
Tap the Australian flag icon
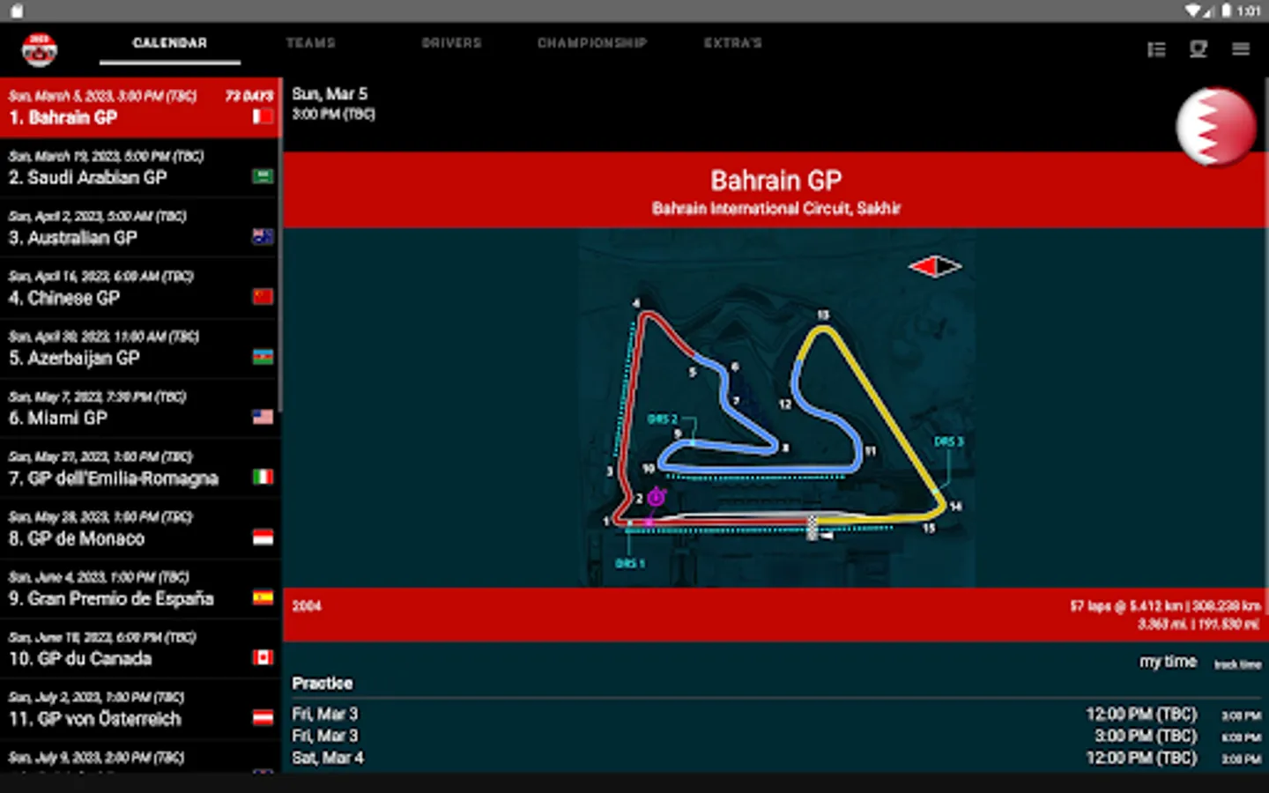click(263, 236)
